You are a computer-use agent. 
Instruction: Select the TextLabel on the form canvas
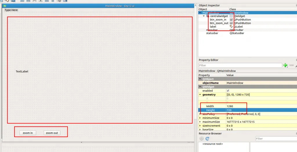[x=22, y=71]
